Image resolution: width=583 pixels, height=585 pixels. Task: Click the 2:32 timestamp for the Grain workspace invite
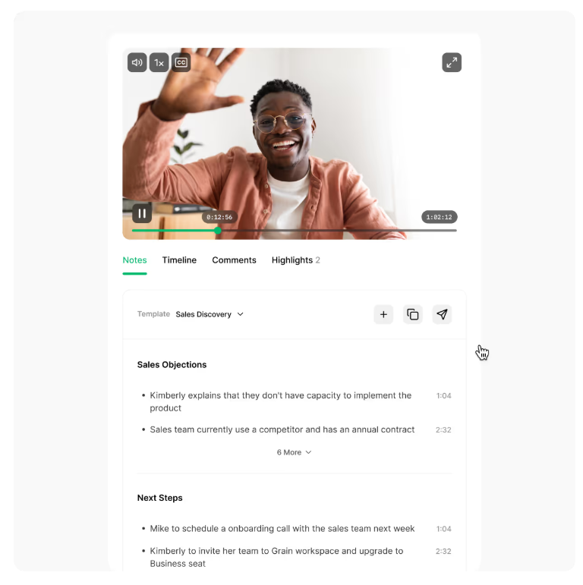(x=443, y=551)
